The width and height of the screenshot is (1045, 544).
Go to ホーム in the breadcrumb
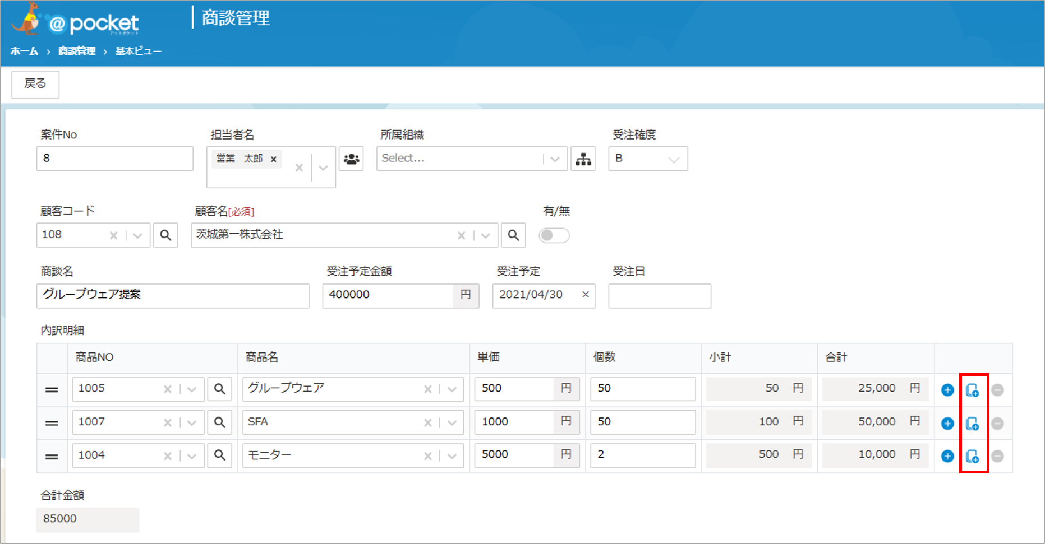(24, 52)
